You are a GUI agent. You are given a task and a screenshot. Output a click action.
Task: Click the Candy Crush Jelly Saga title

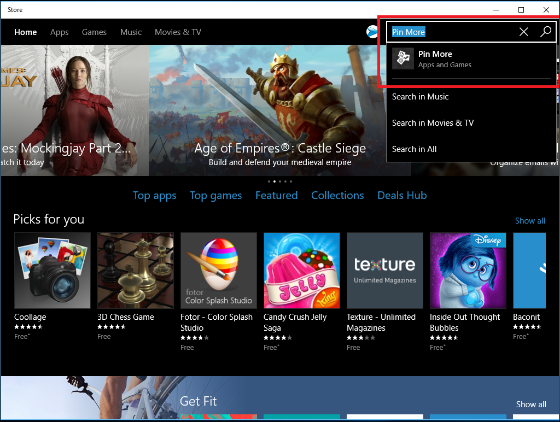pyautogui.click(x=295, y=323)
